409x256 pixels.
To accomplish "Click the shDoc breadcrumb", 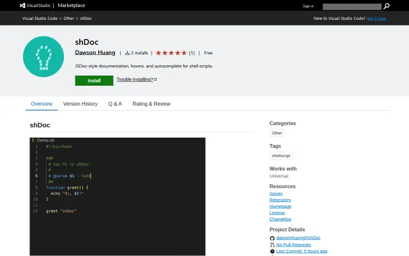I will (x=86, y=19).
